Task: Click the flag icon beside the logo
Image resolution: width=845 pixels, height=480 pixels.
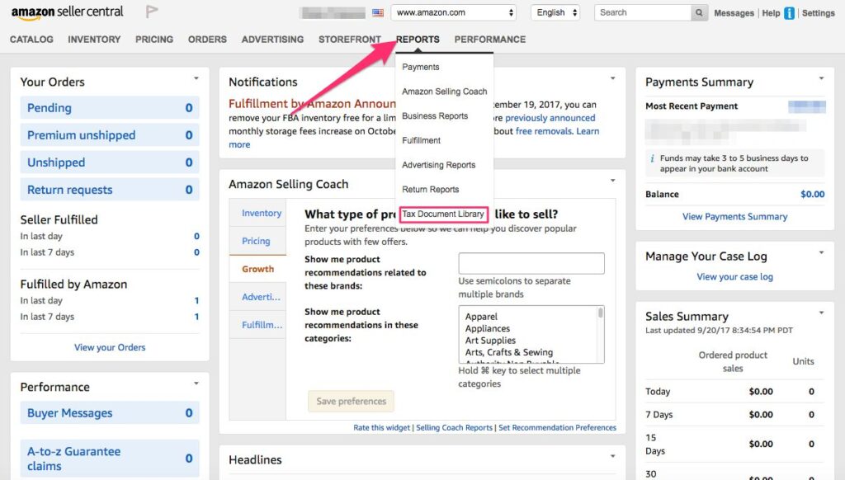Action: pos(152,12)
